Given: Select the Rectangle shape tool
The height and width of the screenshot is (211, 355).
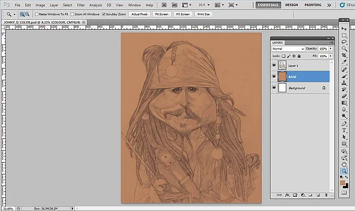Looking at the screenshot, I should tap(344, 144).
